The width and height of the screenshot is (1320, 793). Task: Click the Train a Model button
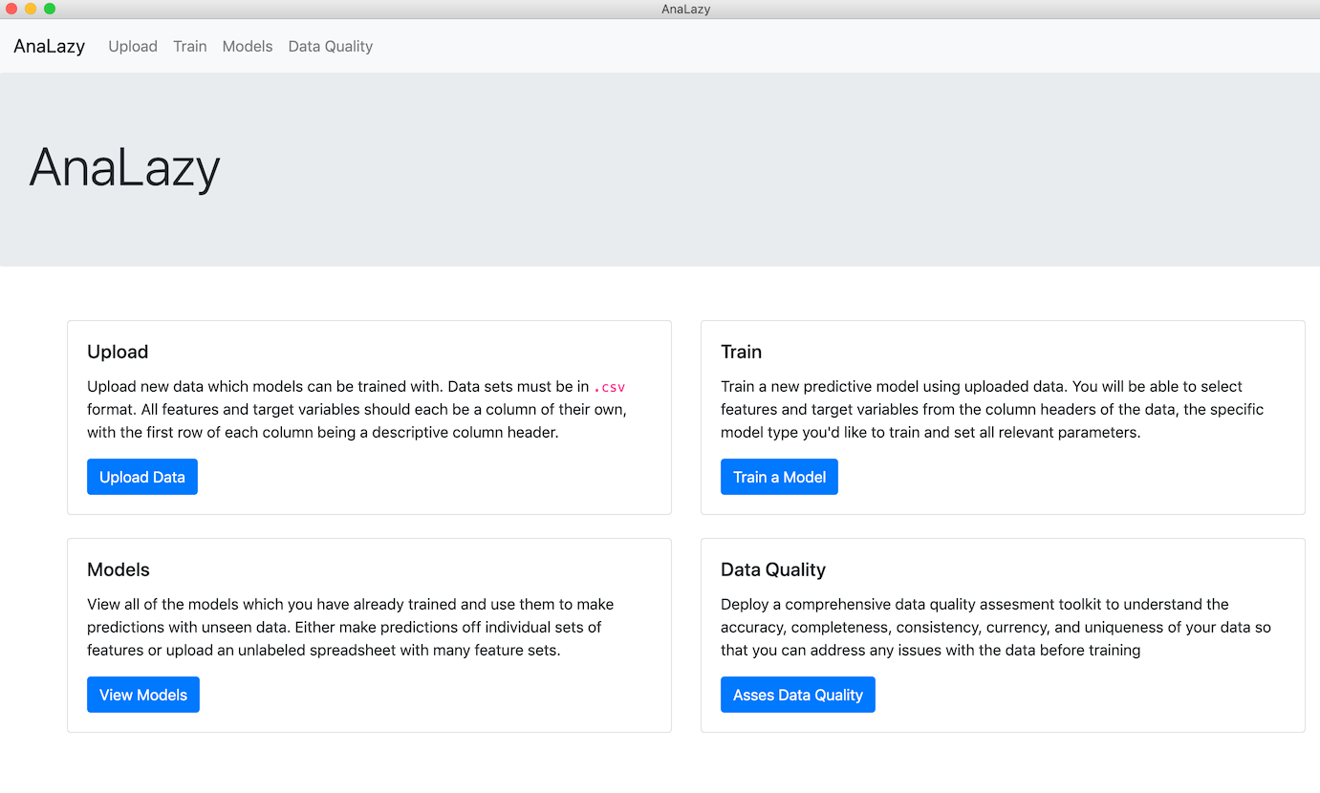click(x=779, y=476)
